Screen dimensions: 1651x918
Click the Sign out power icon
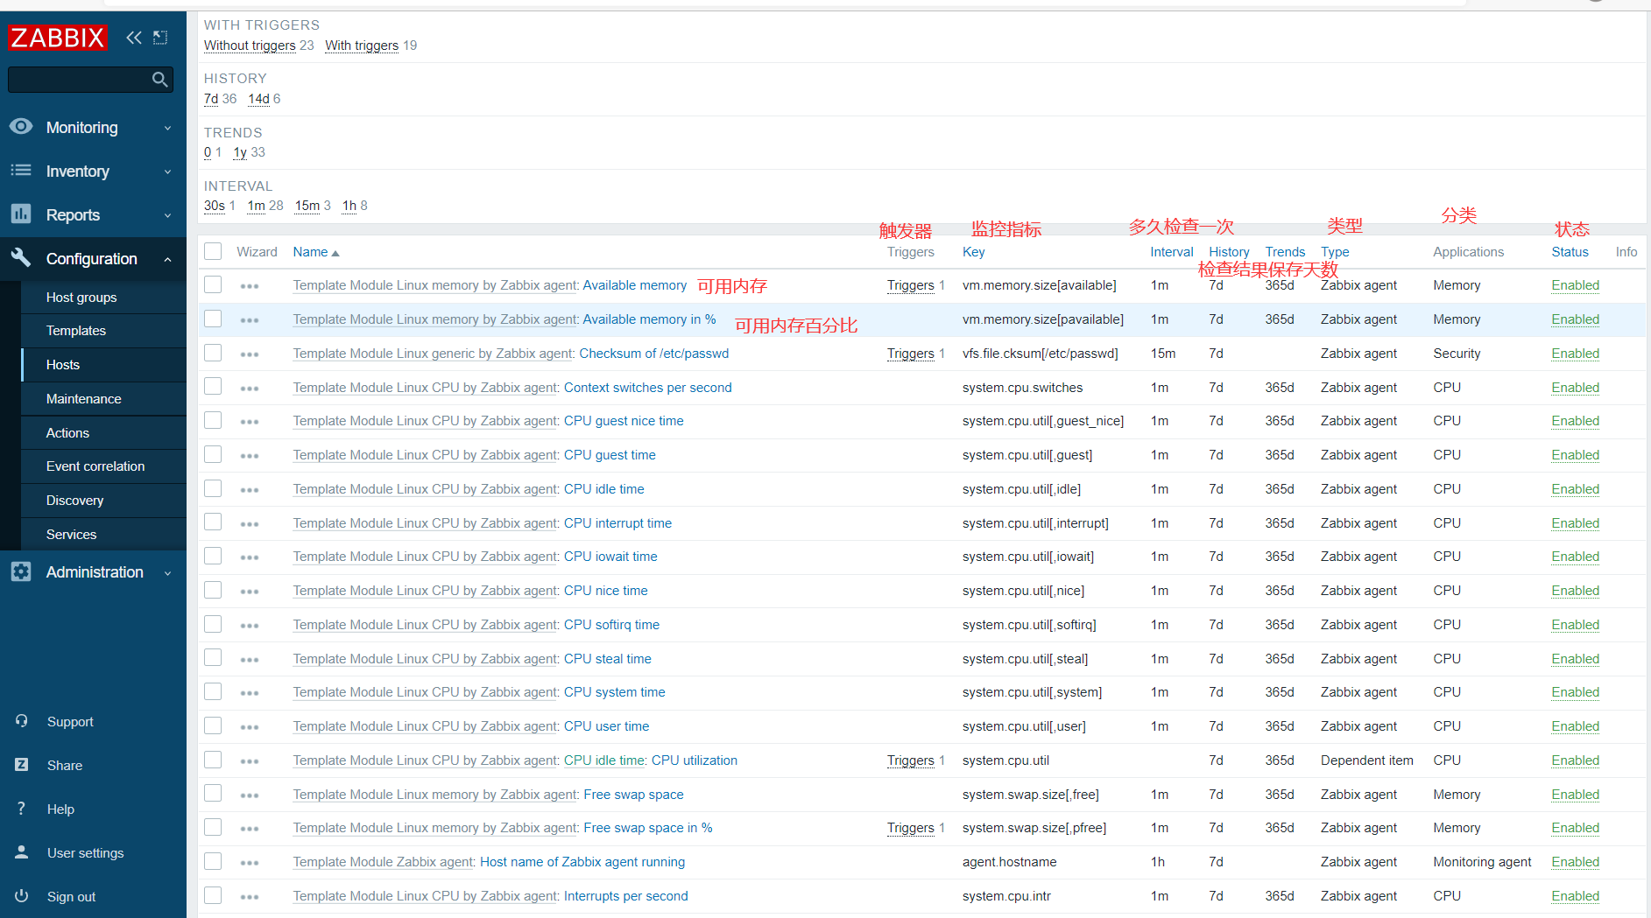[x=22, y=896]
